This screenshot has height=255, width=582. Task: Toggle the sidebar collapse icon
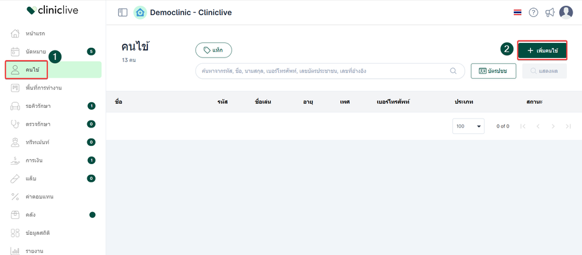click(x=123, y=13)
